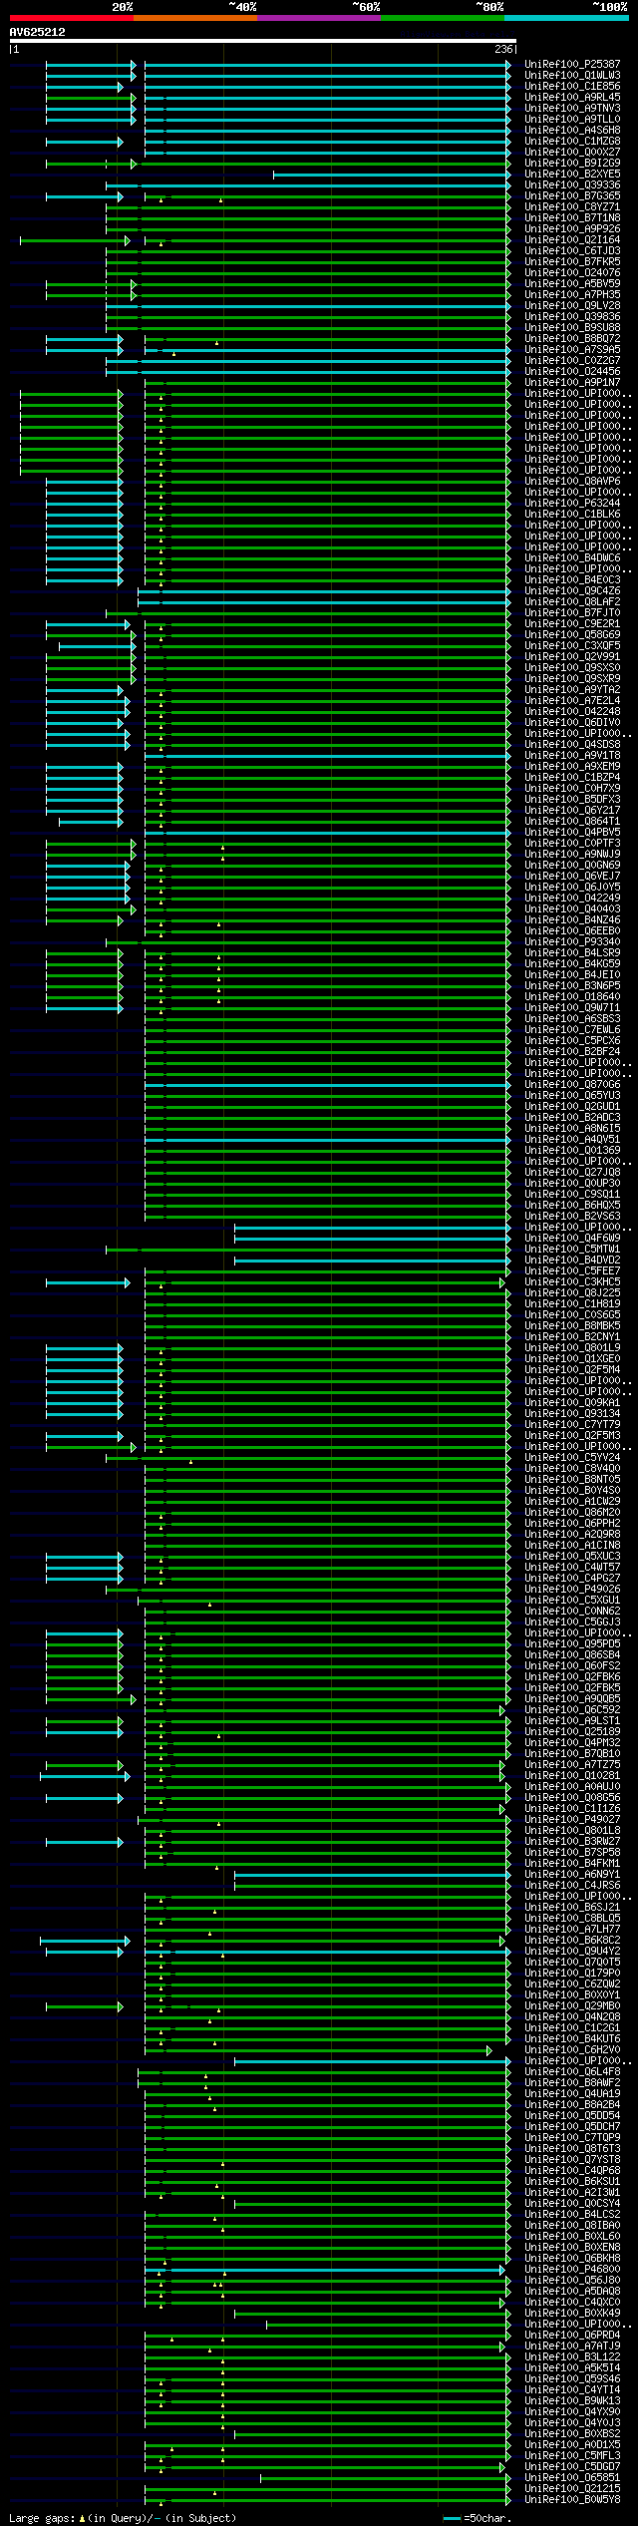
Task: Select hit label UniRef100_C7EWL6
Action: (572, 1030)
